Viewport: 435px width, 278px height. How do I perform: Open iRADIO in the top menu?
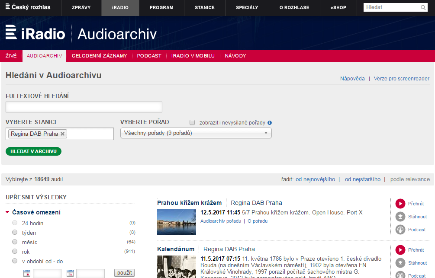coord(120,8)
